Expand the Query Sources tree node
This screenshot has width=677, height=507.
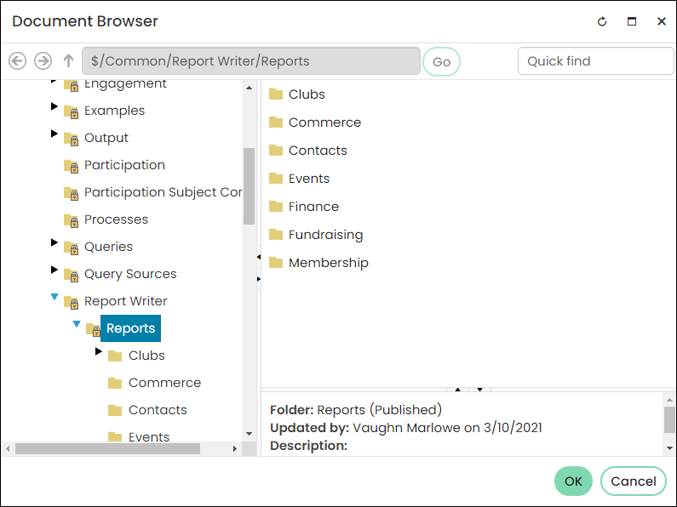coord(54,270)
